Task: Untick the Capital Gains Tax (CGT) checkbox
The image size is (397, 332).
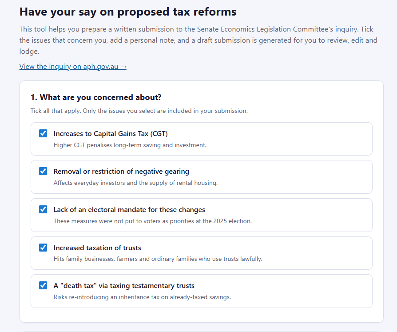Action: 43,133
